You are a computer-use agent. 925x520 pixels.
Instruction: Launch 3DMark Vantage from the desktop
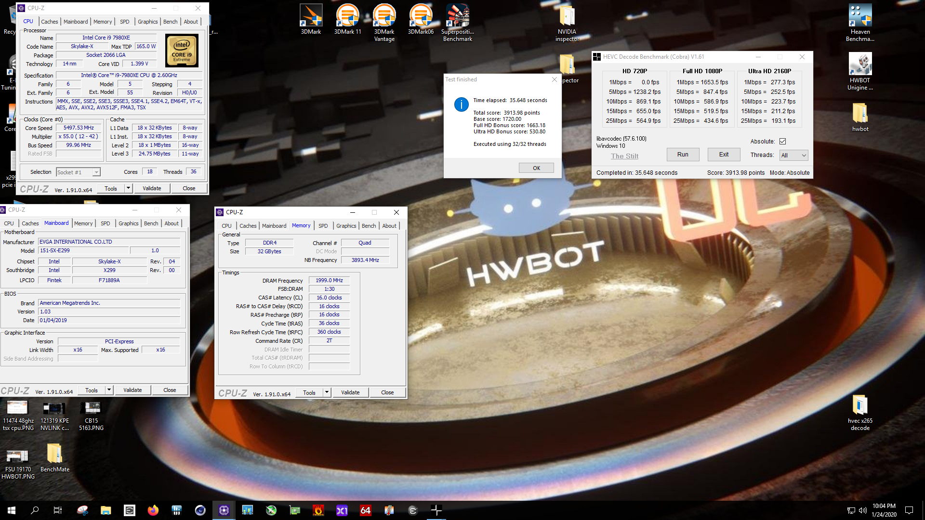[384, 23]
